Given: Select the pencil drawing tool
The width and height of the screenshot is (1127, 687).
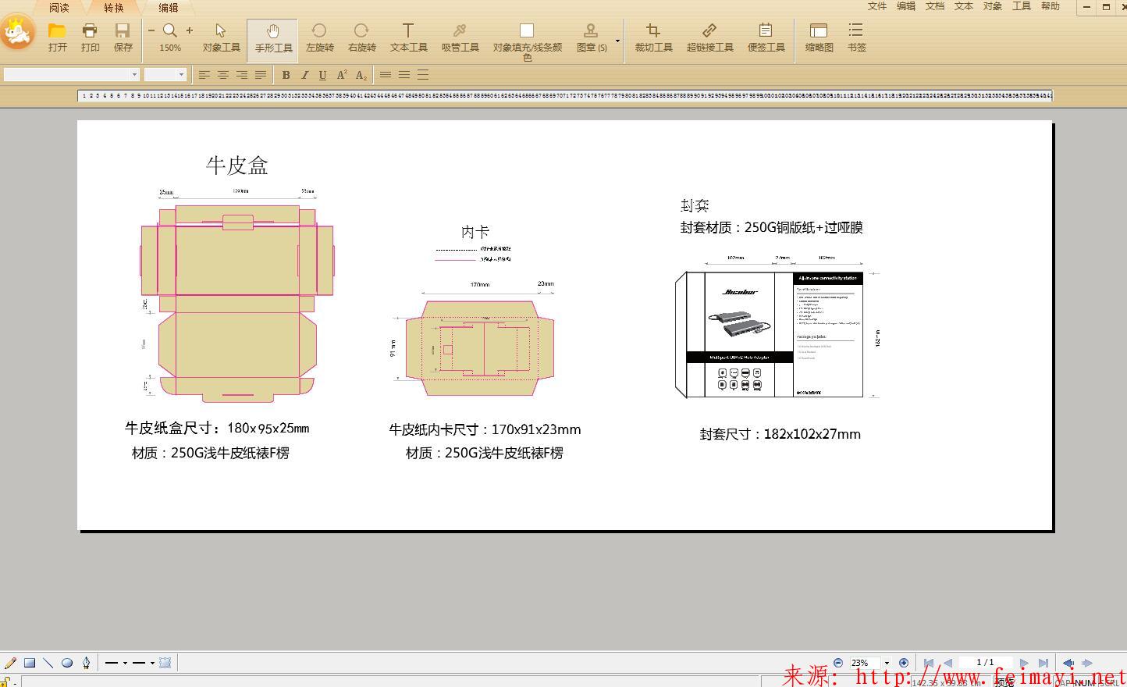Looking at the screenshot, I should [10, 662].
